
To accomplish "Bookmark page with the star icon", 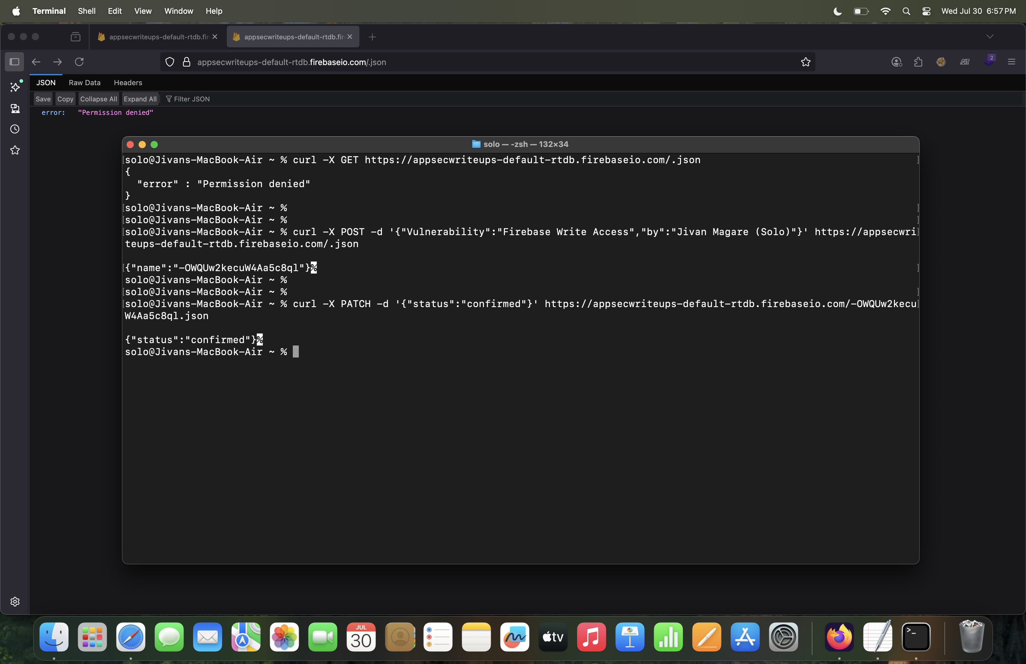I will click(805, 62).
